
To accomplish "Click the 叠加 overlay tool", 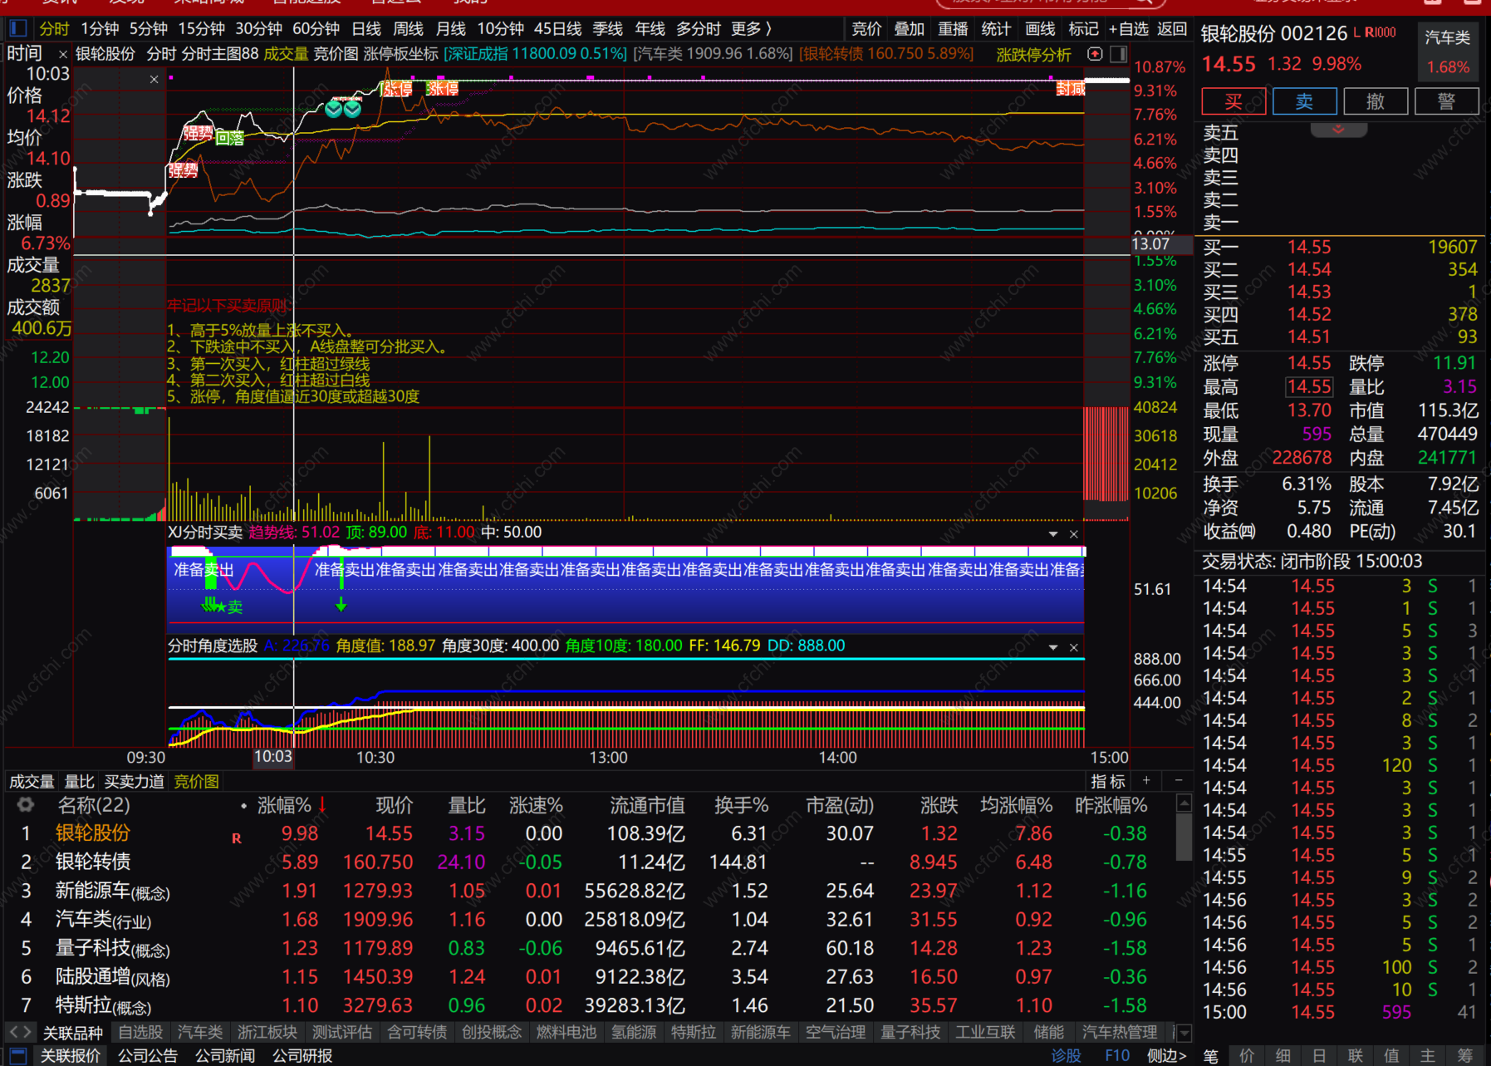I will [910, 29].
